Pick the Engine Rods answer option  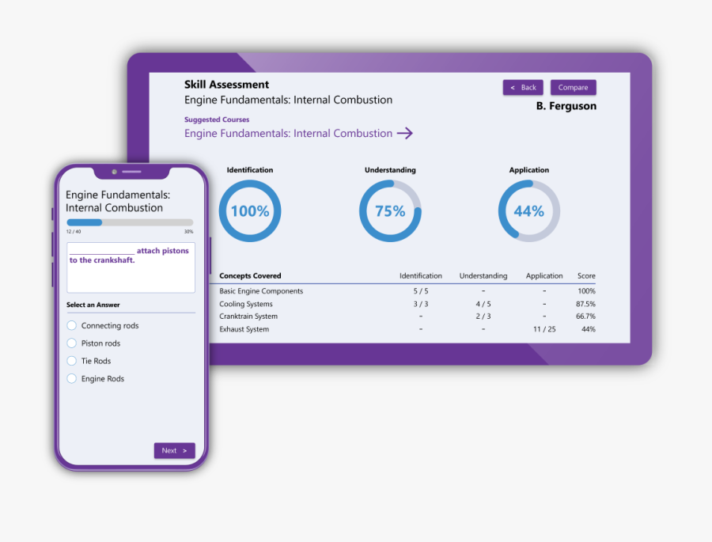pyautogui.click(x=72, y=379)
